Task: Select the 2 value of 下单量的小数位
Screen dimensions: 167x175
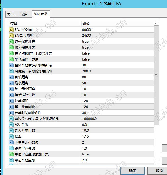Action: tap(118, 142)
